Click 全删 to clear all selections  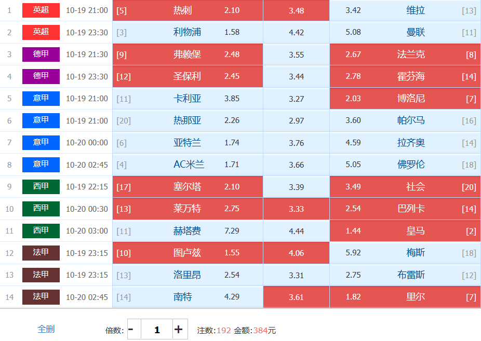46,329
